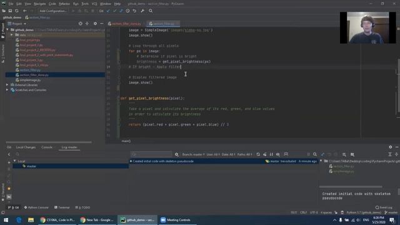The image size is (400, 225).
Task: Click the master branch status bar widget
Action: (x=391, y=212)
